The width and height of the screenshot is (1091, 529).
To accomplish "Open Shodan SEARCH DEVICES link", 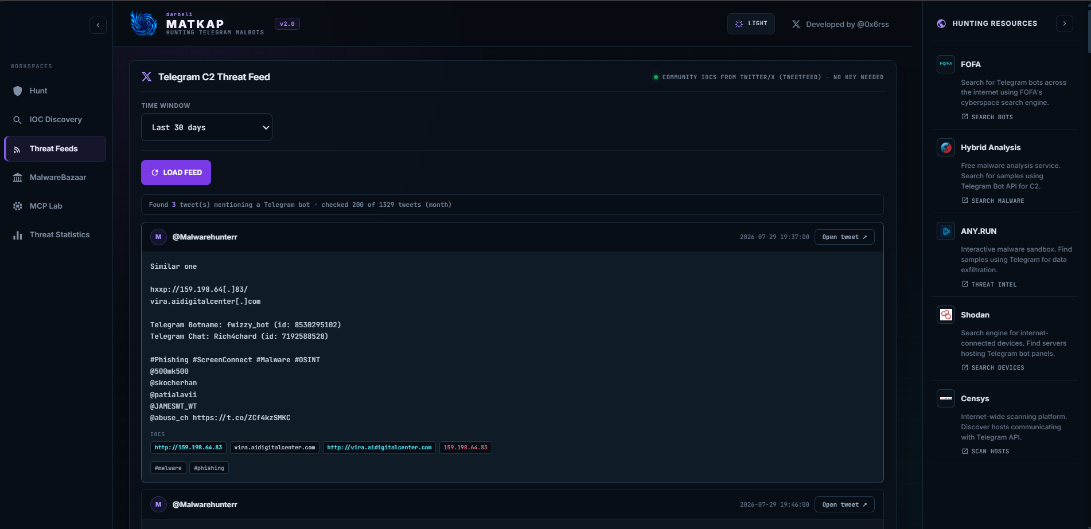I will (x=993, y=367).
